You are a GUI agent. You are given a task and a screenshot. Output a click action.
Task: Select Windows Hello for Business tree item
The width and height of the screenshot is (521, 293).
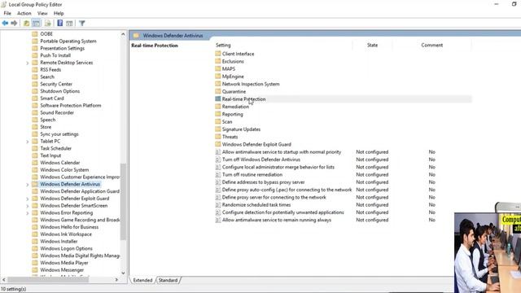pyautogui.click(x=69, y=227)
